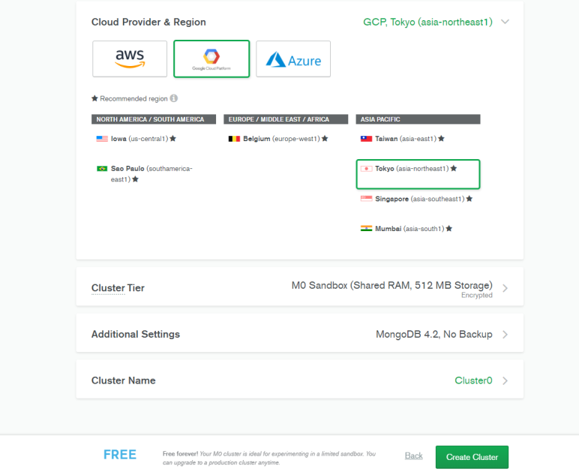Select the Tokyo (asia-northeast1) region option
The image size is (579, 475).
click(418, 174)
